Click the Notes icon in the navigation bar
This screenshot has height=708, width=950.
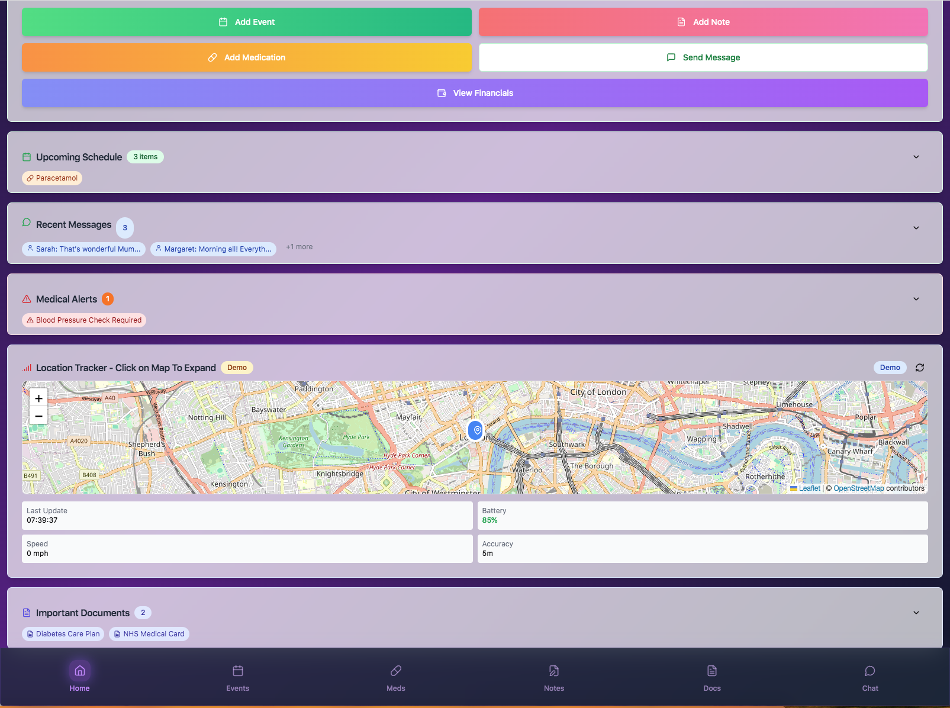553,671
